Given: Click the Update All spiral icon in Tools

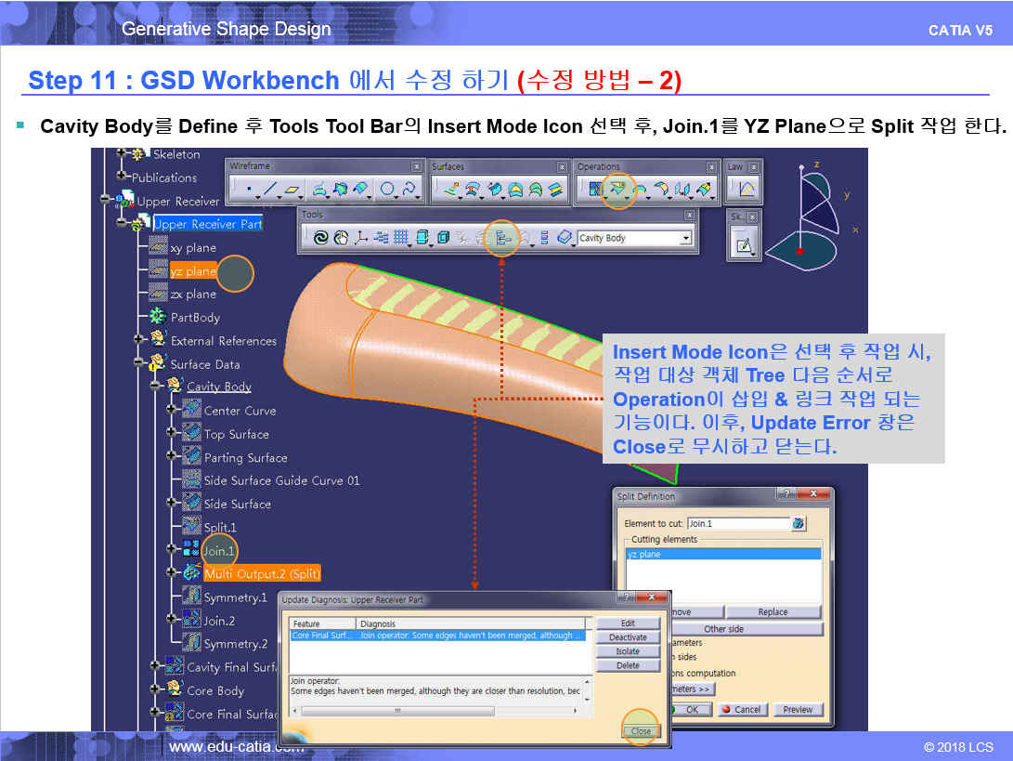Looking at the screenshot, I should 320,239.
